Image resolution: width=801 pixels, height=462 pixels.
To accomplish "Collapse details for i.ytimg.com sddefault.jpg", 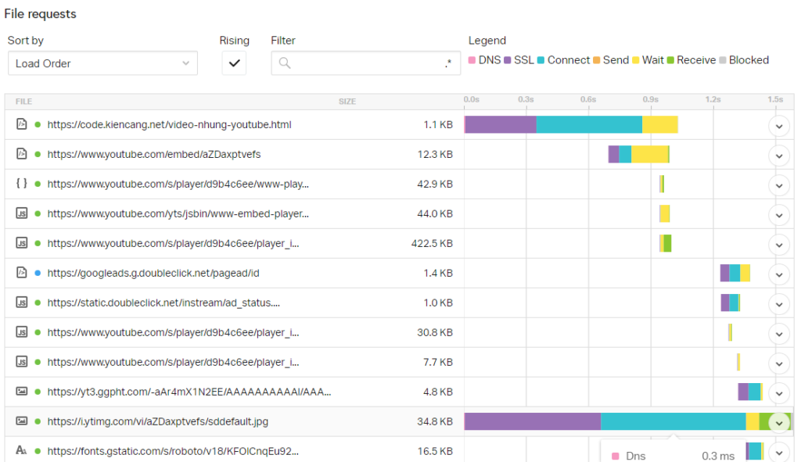I will [x=778, y=422].
